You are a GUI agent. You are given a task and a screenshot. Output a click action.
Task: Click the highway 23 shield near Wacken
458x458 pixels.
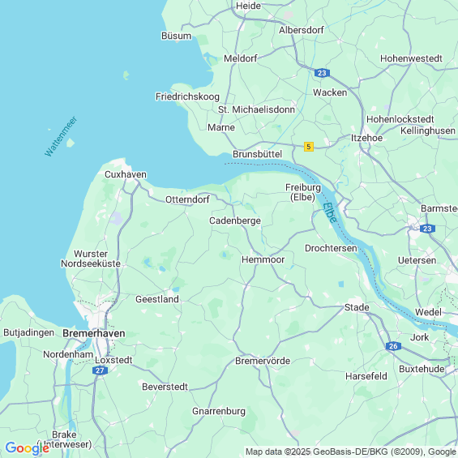(x=322, y=73)
